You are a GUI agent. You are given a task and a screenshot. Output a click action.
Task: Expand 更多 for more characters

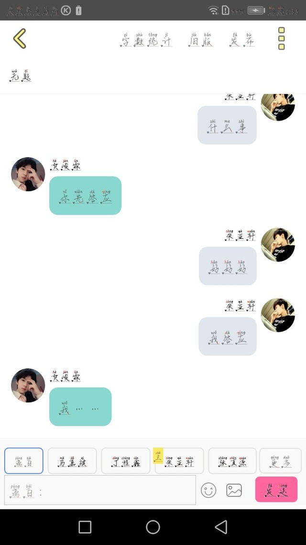280,461
